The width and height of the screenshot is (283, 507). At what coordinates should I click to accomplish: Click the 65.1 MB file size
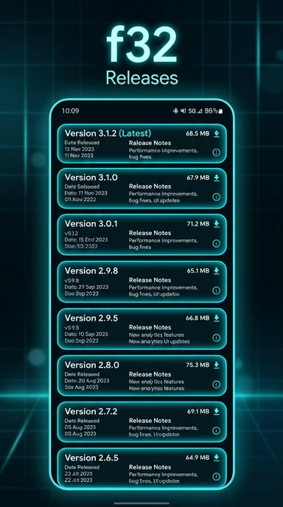tap(198, 270)
